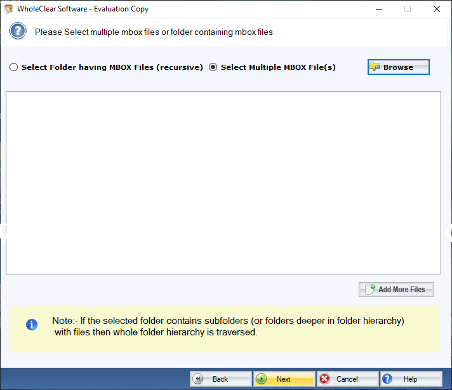Minimize the WholeClear window
The width and height of the screenshot is (452, 390).
coord(379,9)
